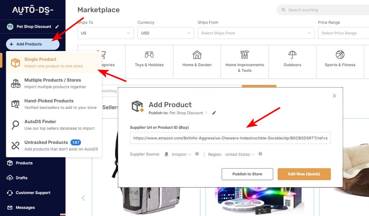Click the previous carousel arrow

83,198
